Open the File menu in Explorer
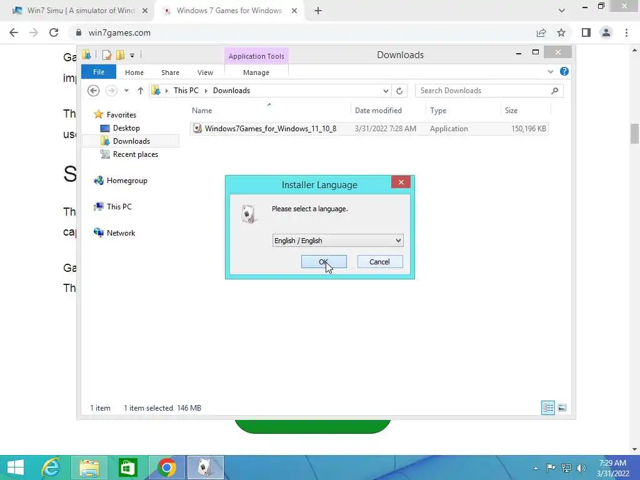The width and height of the screenshot is (640, 480). point(99,72)
